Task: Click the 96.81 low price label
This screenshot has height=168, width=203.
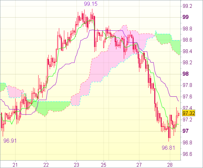Action: [x=168, y=148]
